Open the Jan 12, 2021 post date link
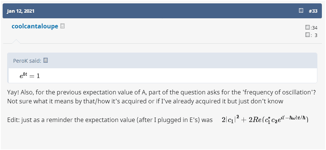Image resolution: width=326 pixels, height=150 pixels. 21,11
